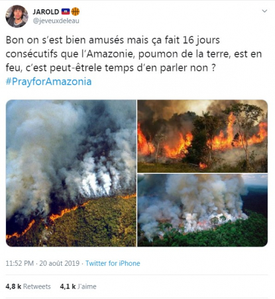The width and height of the screenshot is (275, 299).
Task: Open JAROLD's profile avatar picture
Action: pyautogui.click(x=17, y=16)
